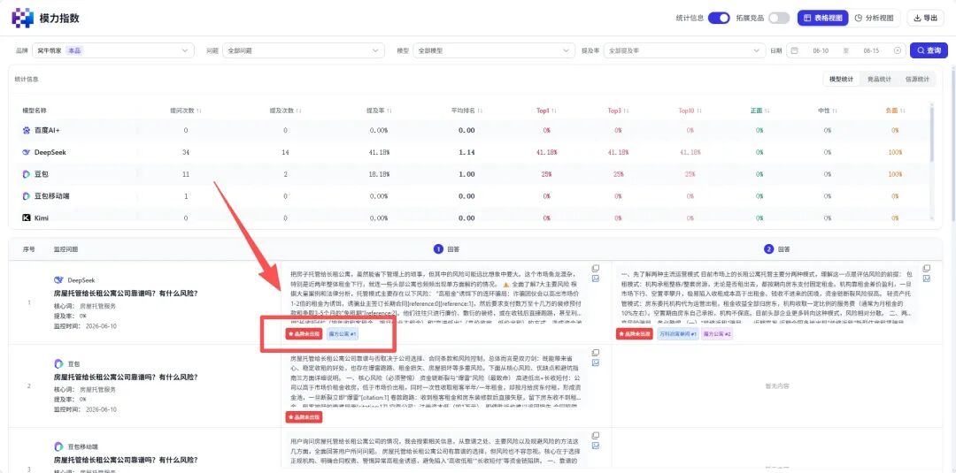Open the 全部问题 dropdown
Image resolution: width=956 pixels, height=473 pixels.
(303, 50)
